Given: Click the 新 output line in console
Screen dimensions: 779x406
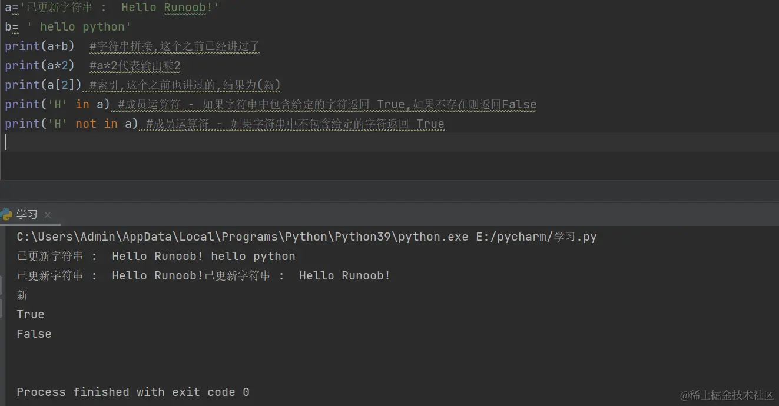Looking at the screenshot, I should pos(22,295).
